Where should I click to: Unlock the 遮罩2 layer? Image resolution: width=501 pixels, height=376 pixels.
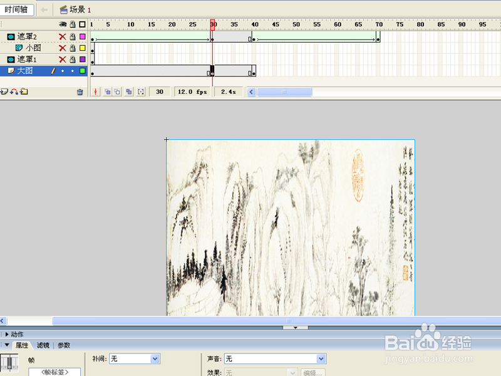tap(73, 37)
